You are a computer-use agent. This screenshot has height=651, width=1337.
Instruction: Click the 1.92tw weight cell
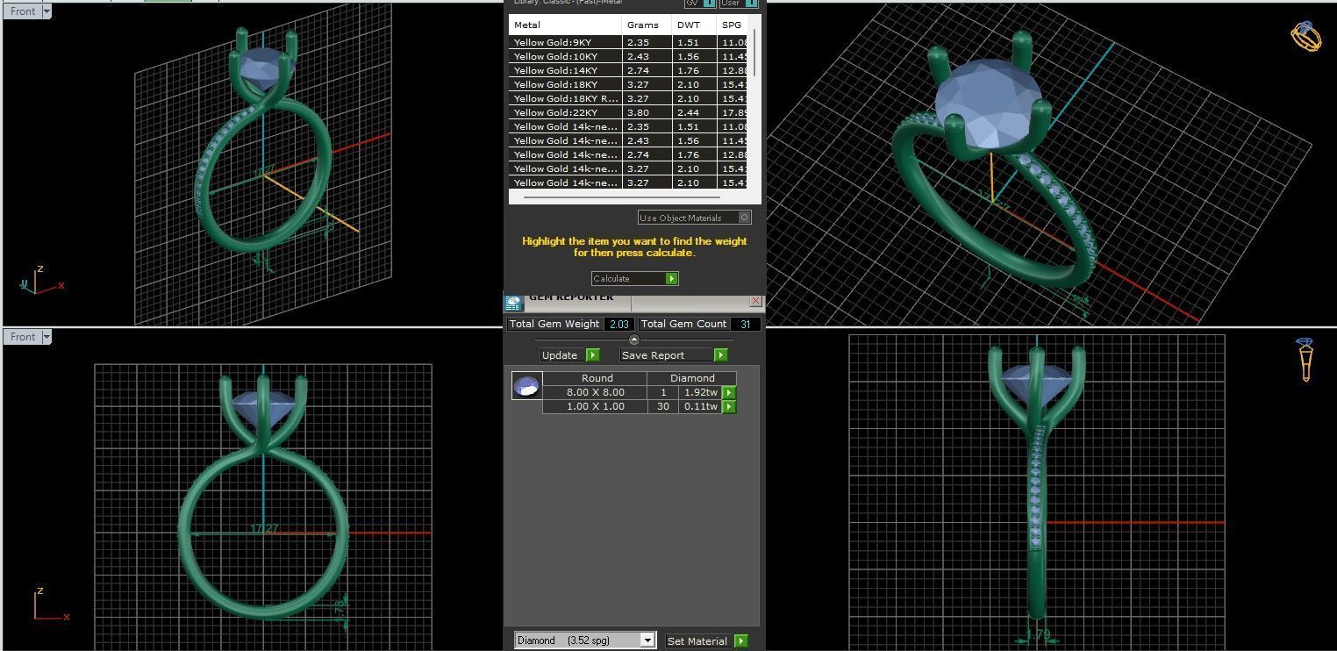700,392
